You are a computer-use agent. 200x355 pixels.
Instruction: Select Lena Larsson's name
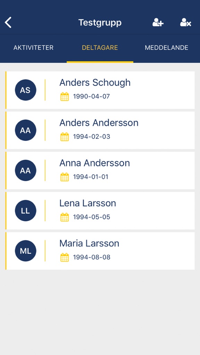pyautogui.click(x=87, y=203)
